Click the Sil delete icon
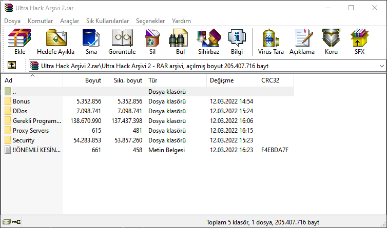 (152, 38)
